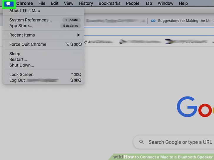Open the Tab menu

tap(148, 3)
